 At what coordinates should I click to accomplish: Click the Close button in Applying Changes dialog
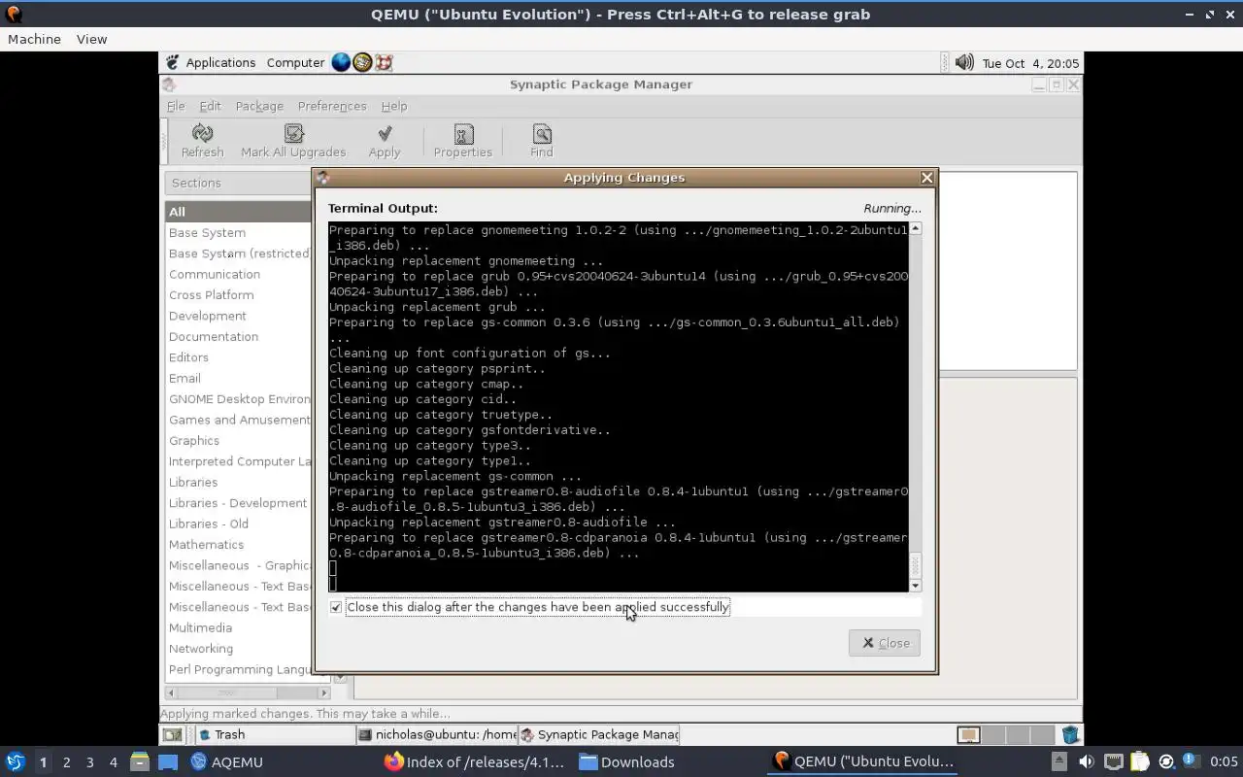885,643
